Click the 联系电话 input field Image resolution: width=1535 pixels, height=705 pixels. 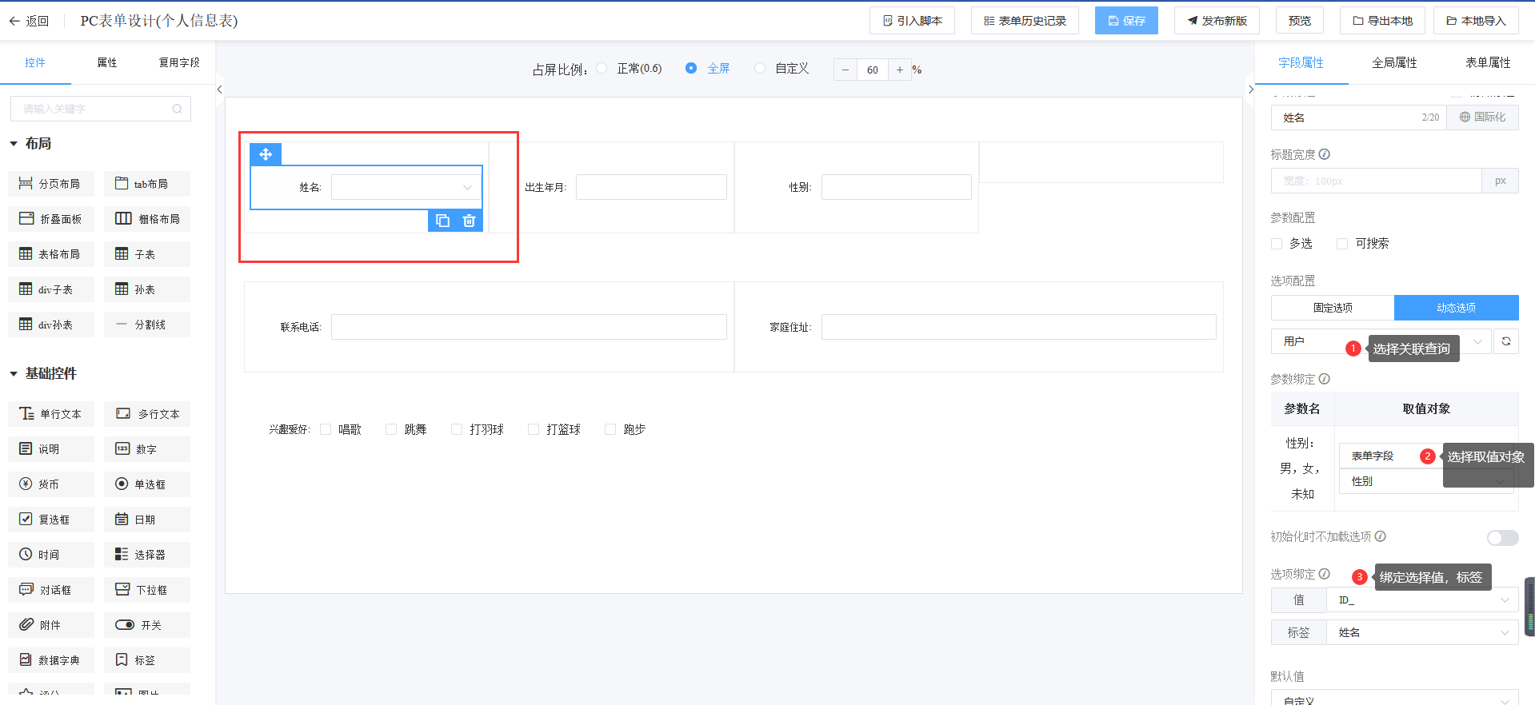pos(529,327)
